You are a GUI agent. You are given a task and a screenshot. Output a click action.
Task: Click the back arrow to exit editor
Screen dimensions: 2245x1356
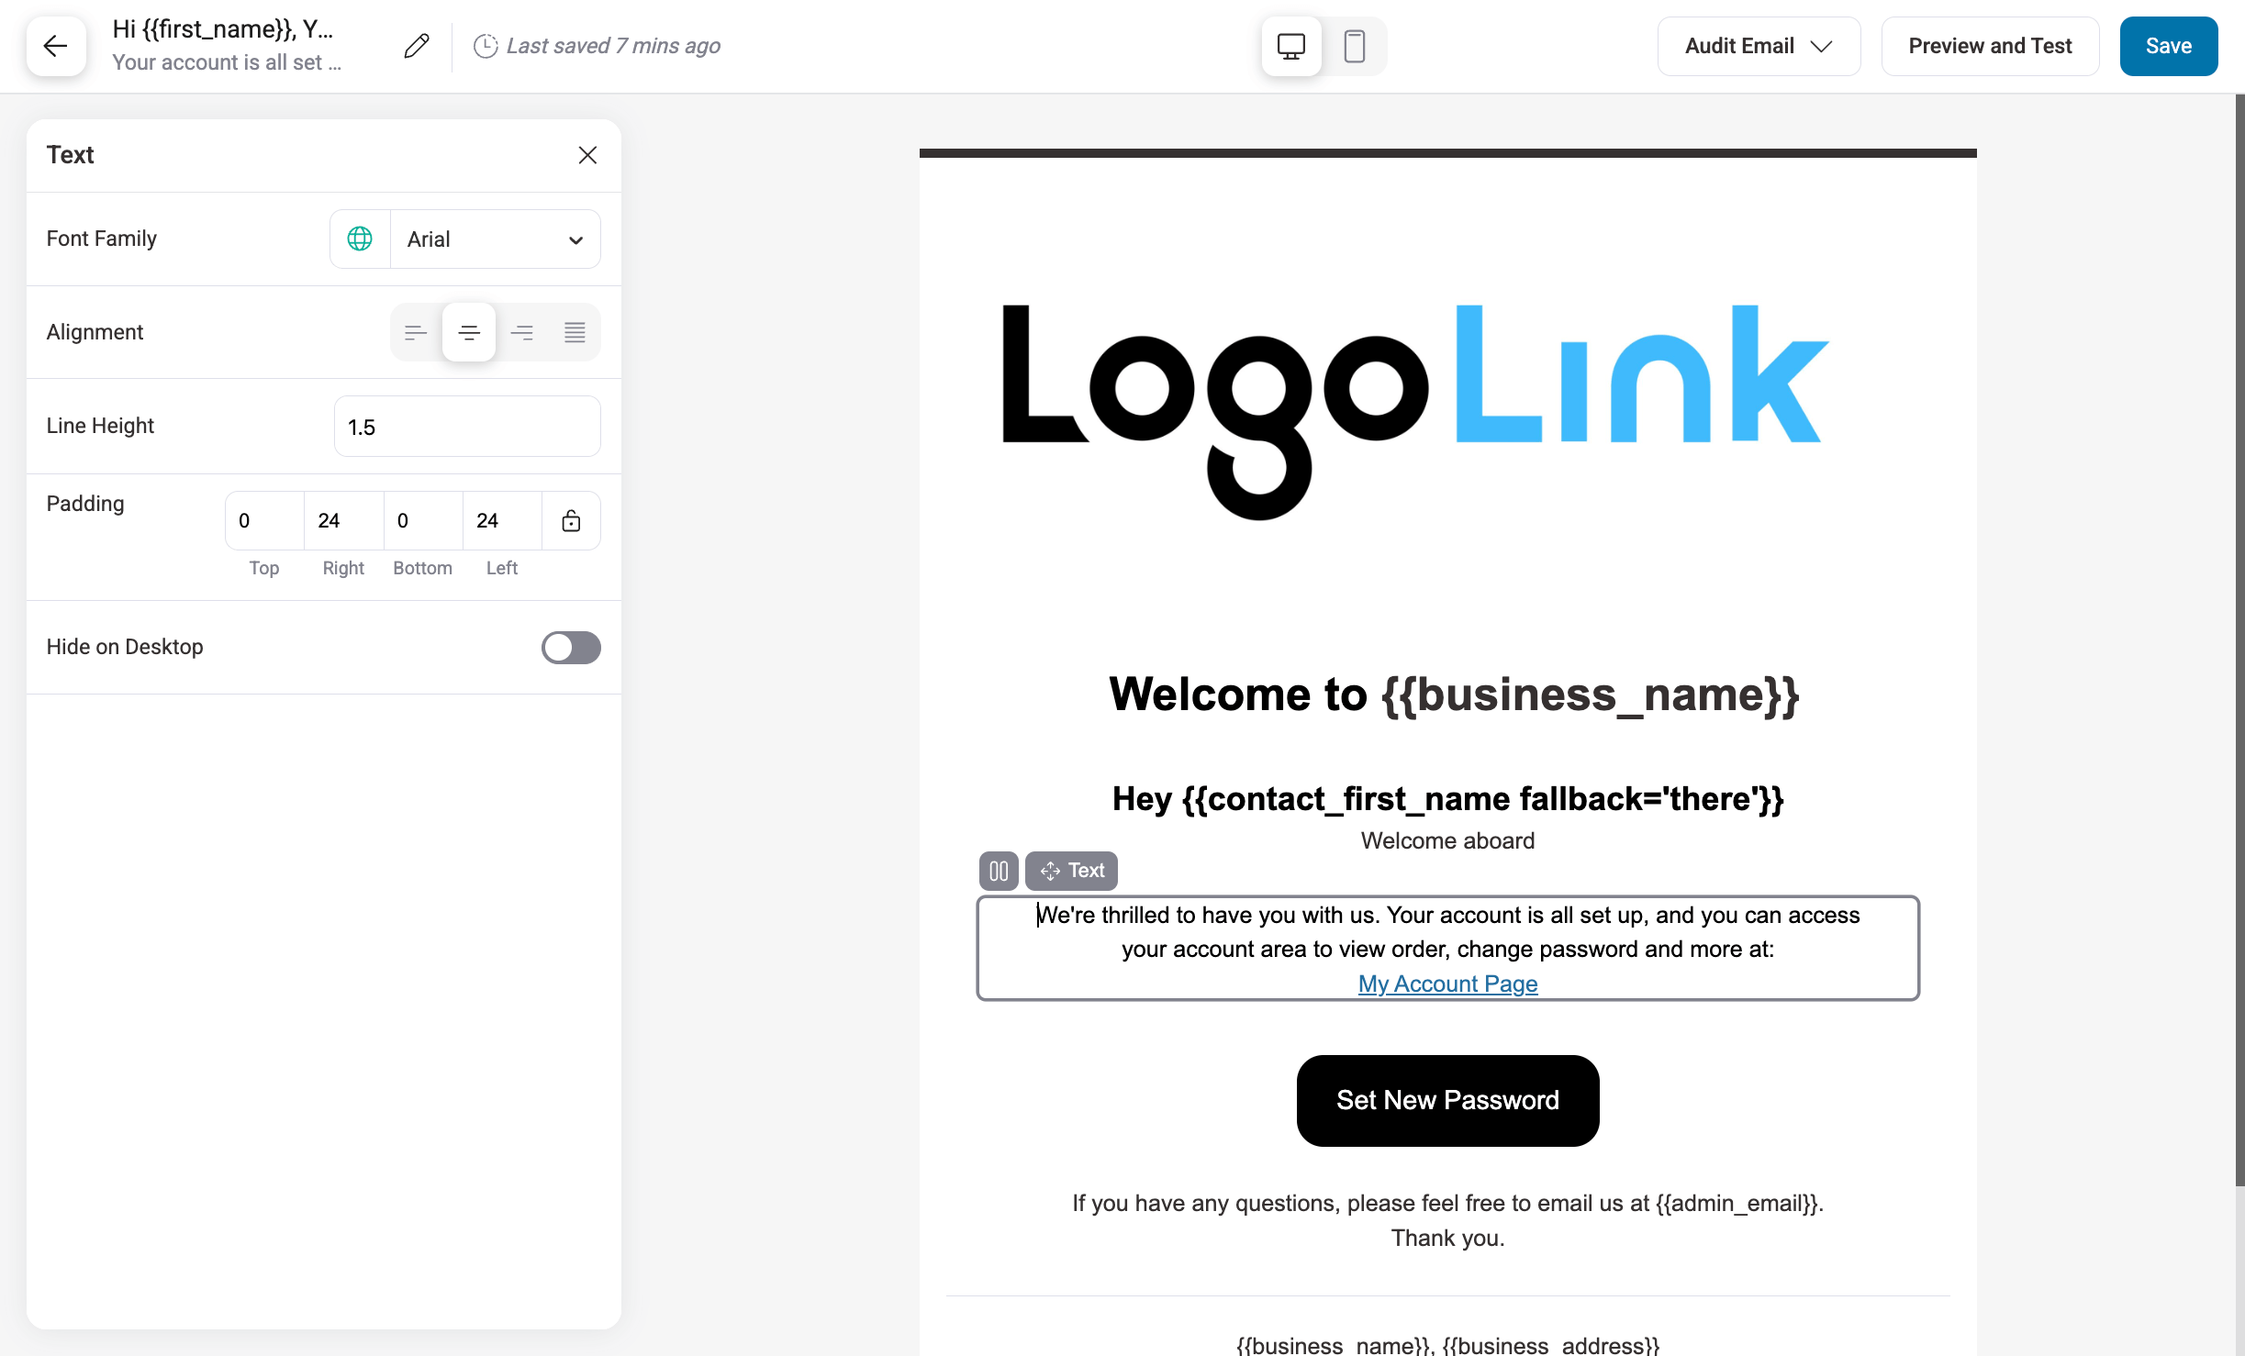tap(55, 46)
